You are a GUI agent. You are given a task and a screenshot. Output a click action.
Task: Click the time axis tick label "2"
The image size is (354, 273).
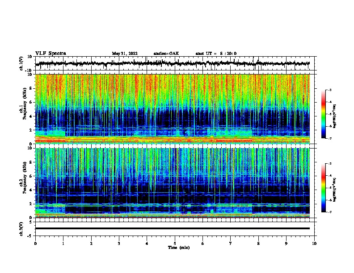click(x=91, y=244)
